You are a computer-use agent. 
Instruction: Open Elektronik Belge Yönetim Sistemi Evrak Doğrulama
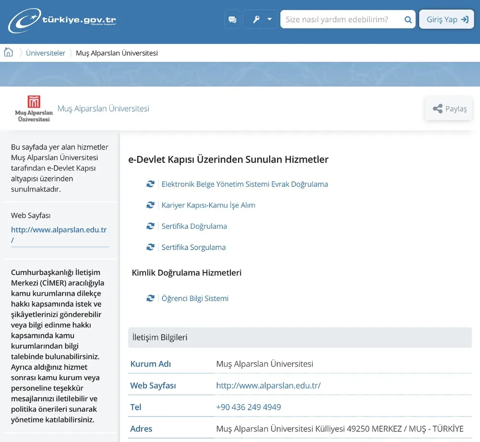pos(244,184)
